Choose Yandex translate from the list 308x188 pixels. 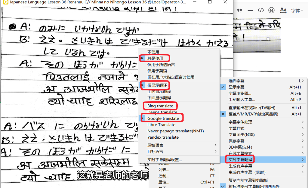pos(163,137)
